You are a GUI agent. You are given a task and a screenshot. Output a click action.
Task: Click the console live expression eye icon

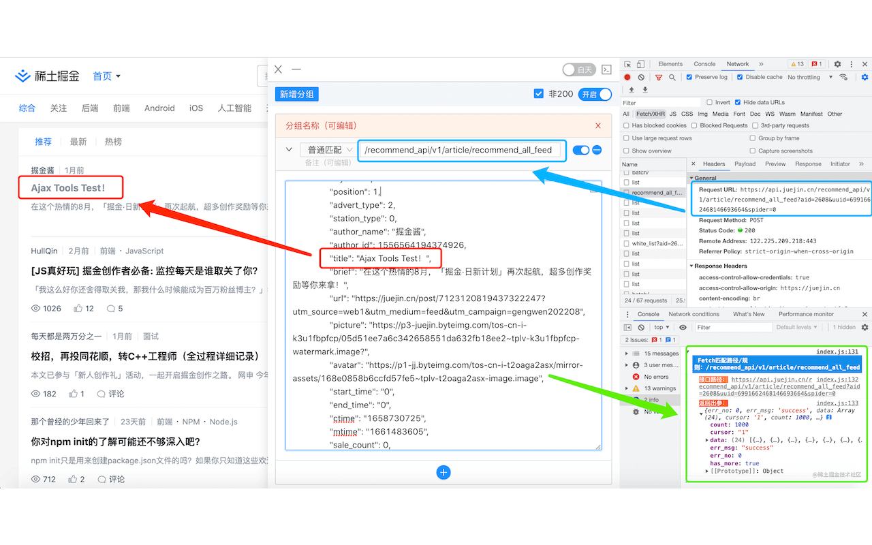[x=683, y=327]
